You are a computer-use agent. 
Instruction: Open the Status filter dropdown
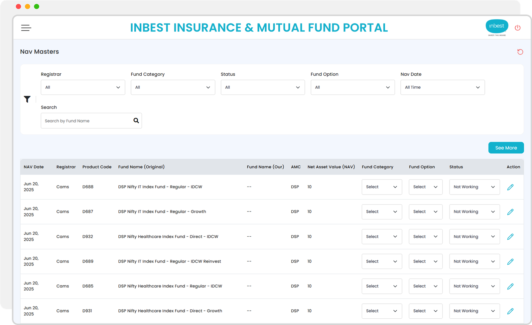(x=263, y=87)
